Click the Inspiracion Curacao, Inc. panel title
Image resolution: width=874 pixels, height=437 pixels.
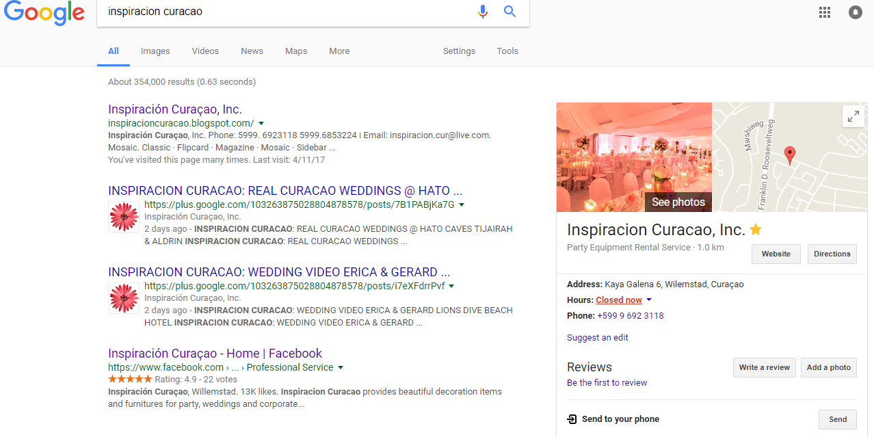(x=656, y=229)
